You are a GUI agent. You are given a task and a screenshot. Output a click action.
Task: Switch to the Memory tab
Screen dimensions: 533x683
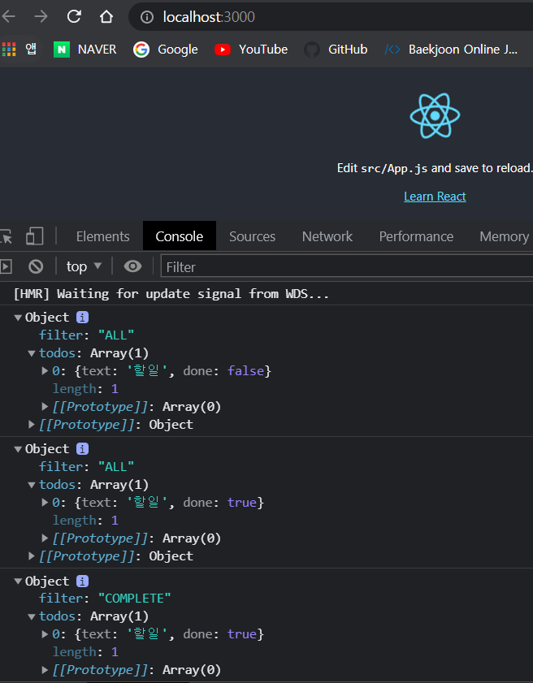click(505, 236)
